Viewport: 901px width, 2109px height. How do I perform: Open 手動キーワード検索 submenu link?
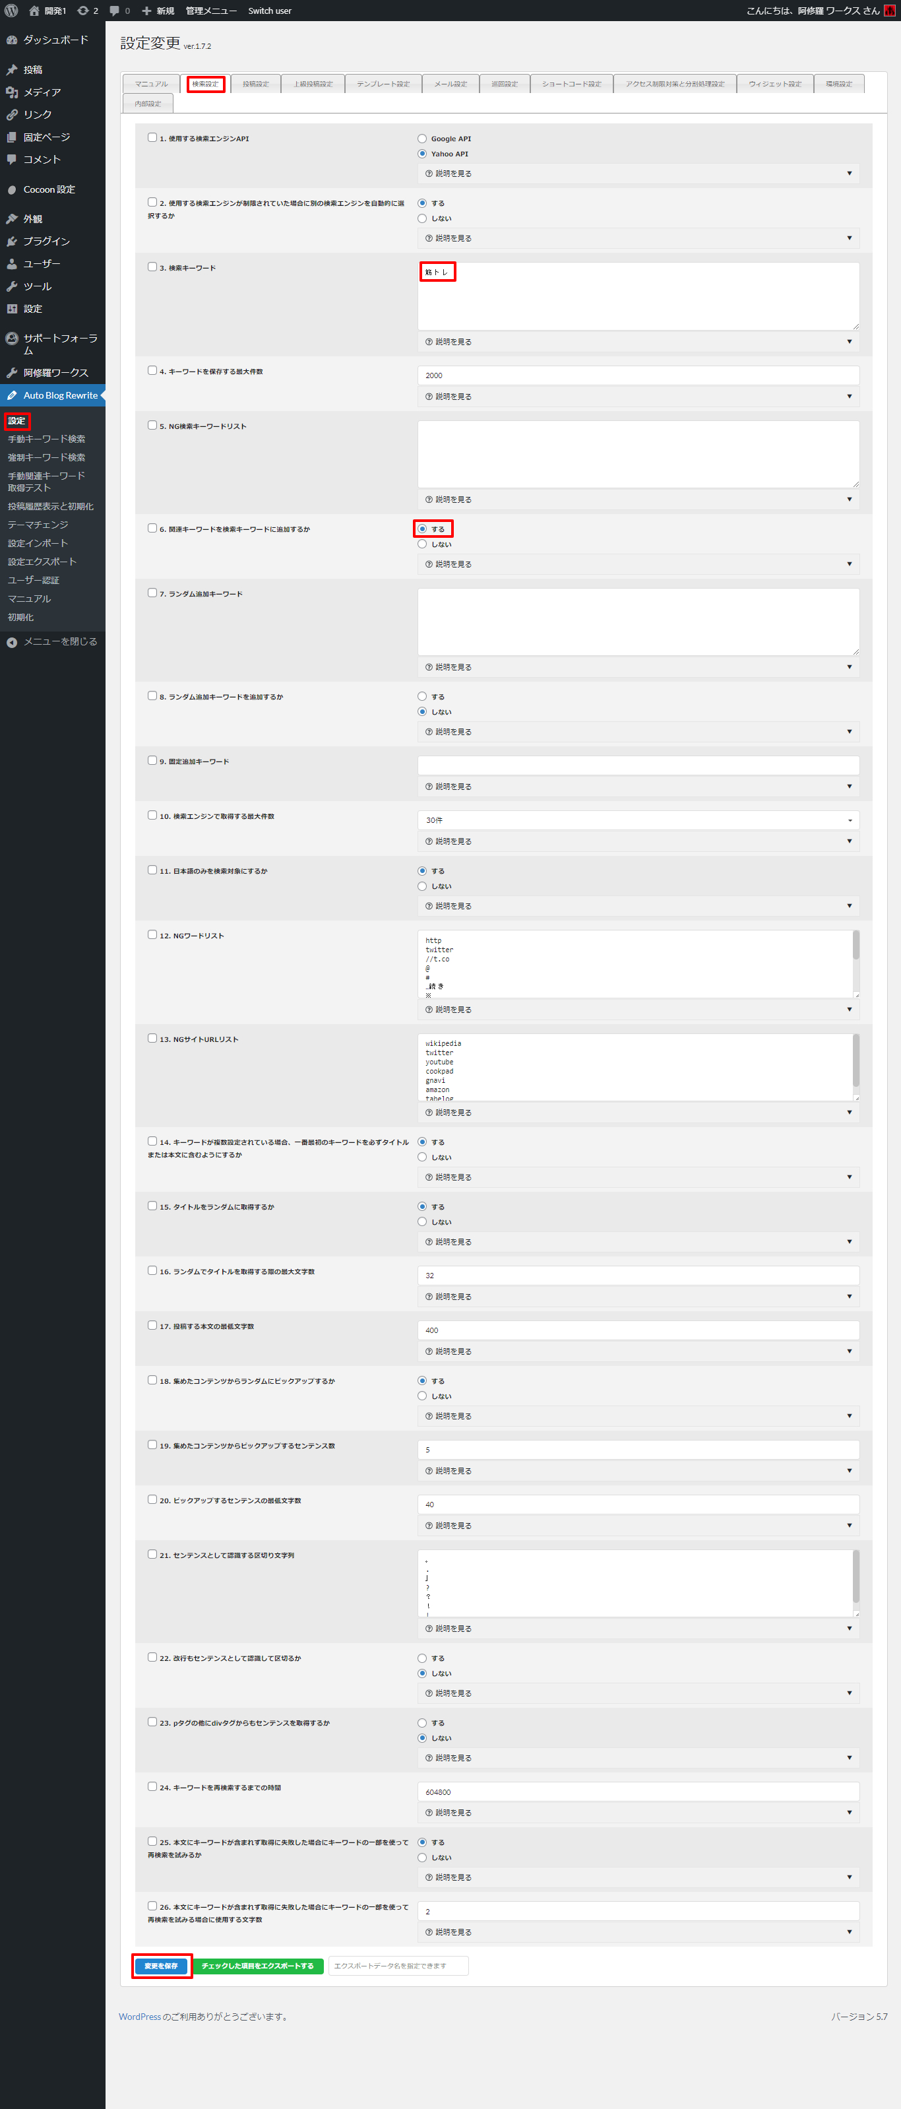point(47,439)
